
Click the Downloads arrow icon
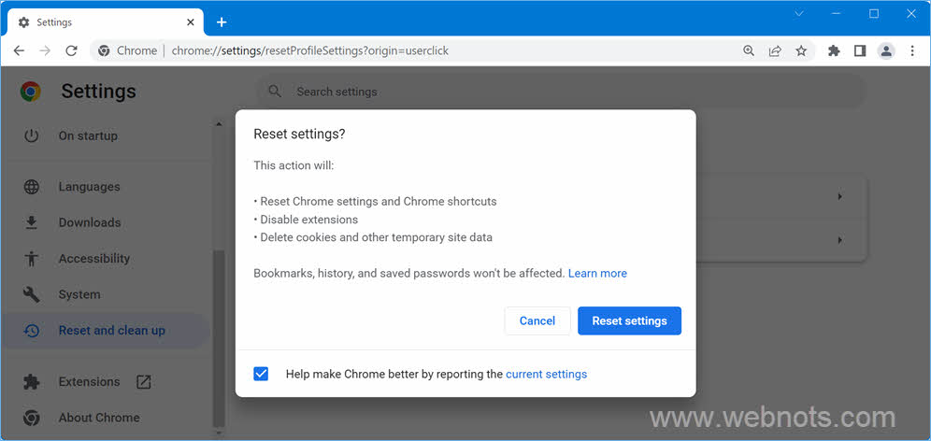click(32, 222)
